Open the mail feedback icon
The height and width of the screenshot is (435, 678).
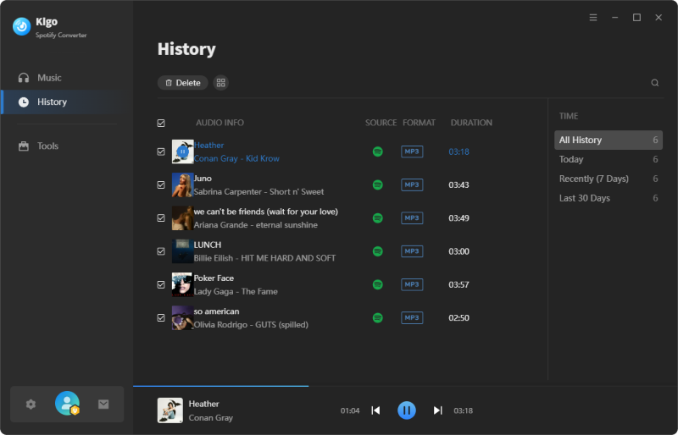(x=103, y=405)
